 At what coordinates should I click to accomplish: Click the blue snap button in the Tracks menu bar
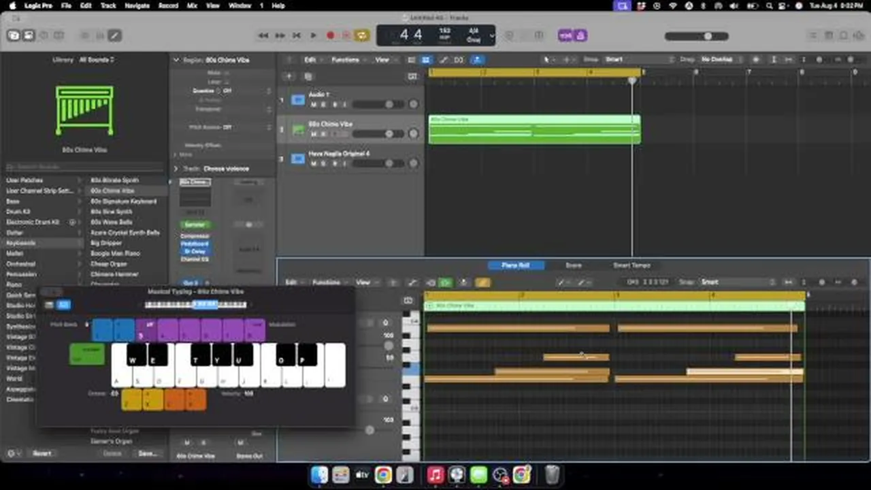[477, 60]
